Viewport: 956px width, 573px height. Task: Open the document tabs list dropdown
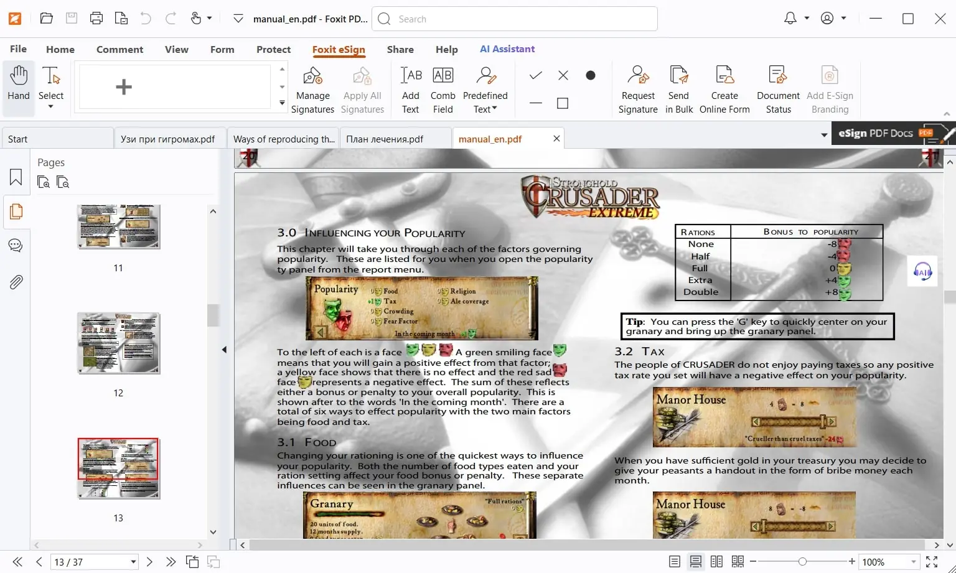(x=824, y=134)
